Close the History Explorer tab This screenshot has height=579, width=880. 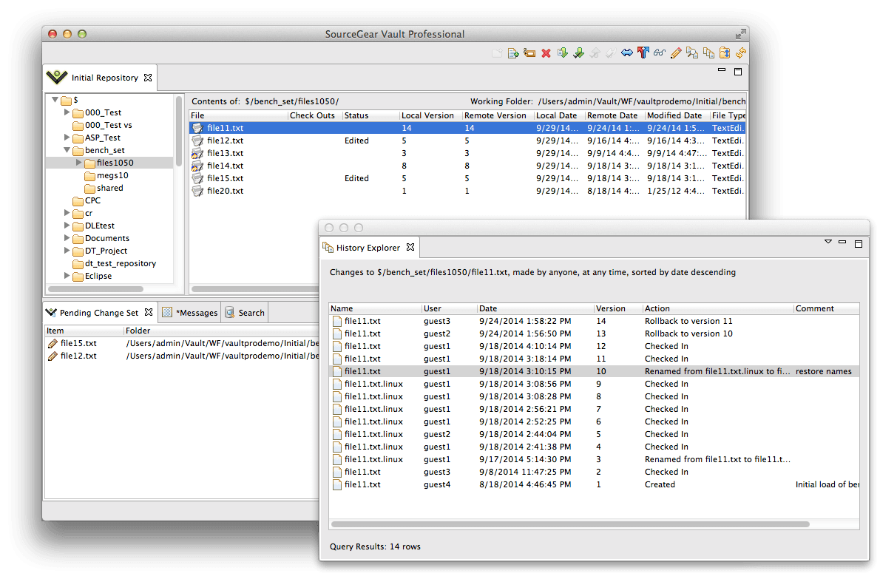410,247
